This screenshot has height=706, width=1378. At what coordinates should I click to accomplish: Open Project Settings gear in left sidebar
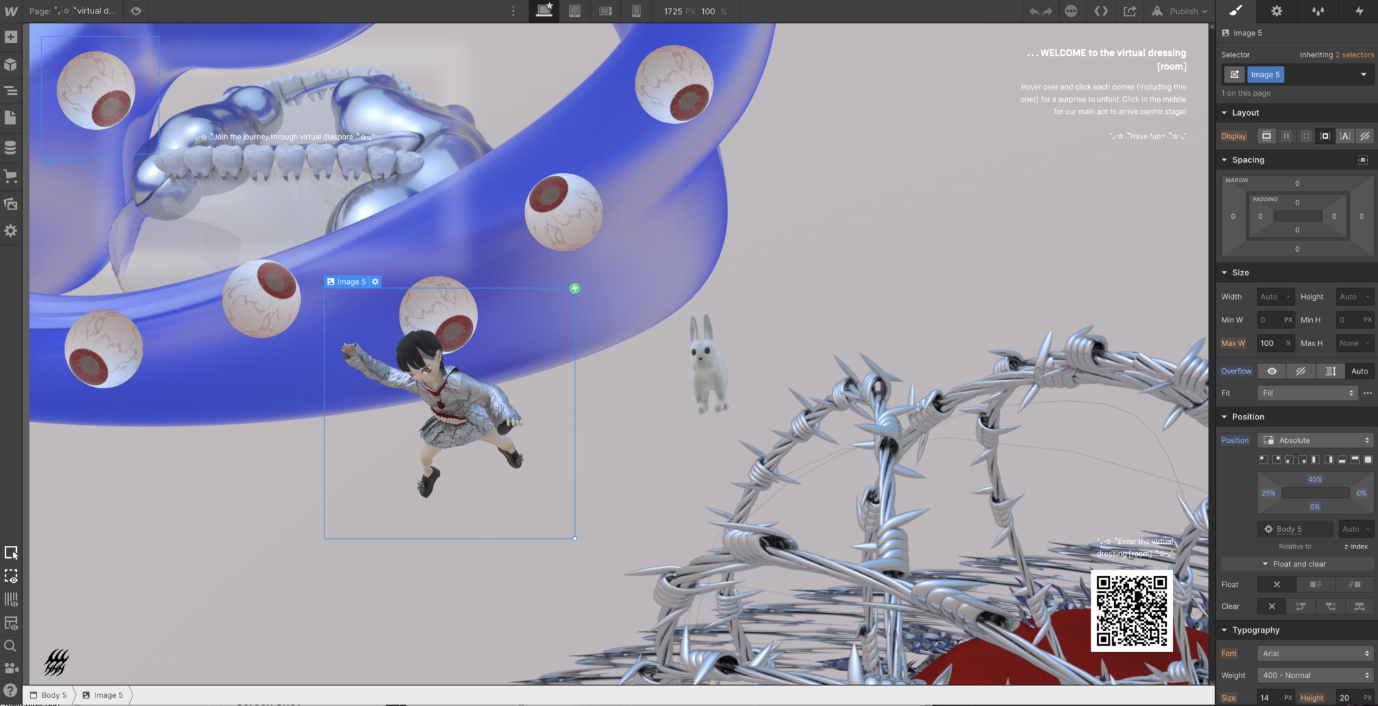coord(11,231)
